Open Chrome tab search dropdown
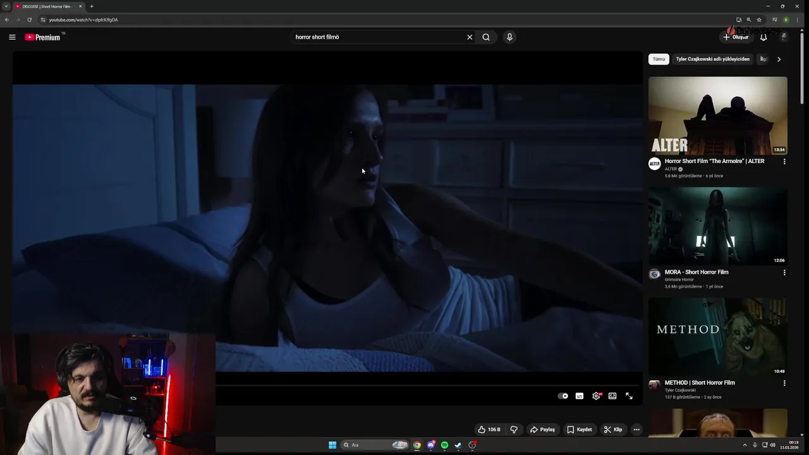Screen dimensions: 809x455 click(6, 6)
